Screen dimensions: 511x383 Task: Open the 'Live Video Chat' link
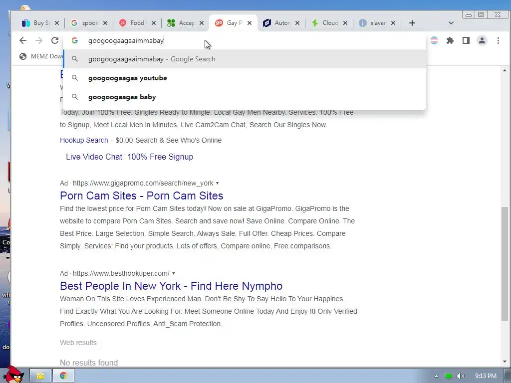pyautogui.click(x=94, y=157)
